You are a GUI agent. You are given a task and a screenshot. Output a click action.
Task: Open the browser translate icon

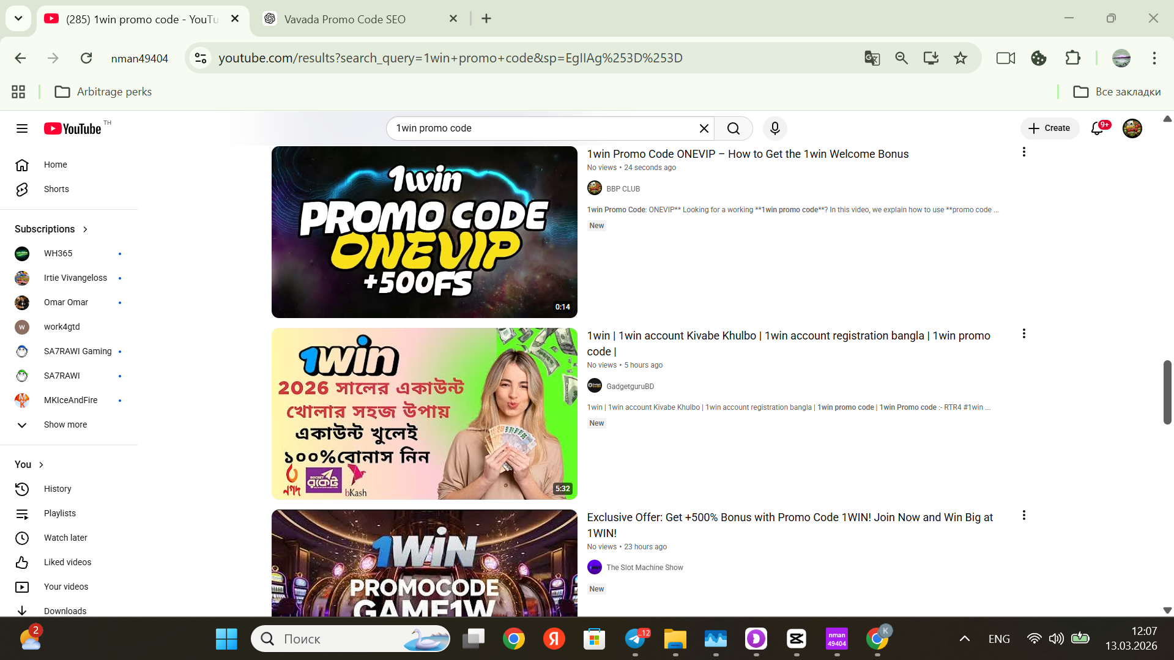tap(872, 58)
